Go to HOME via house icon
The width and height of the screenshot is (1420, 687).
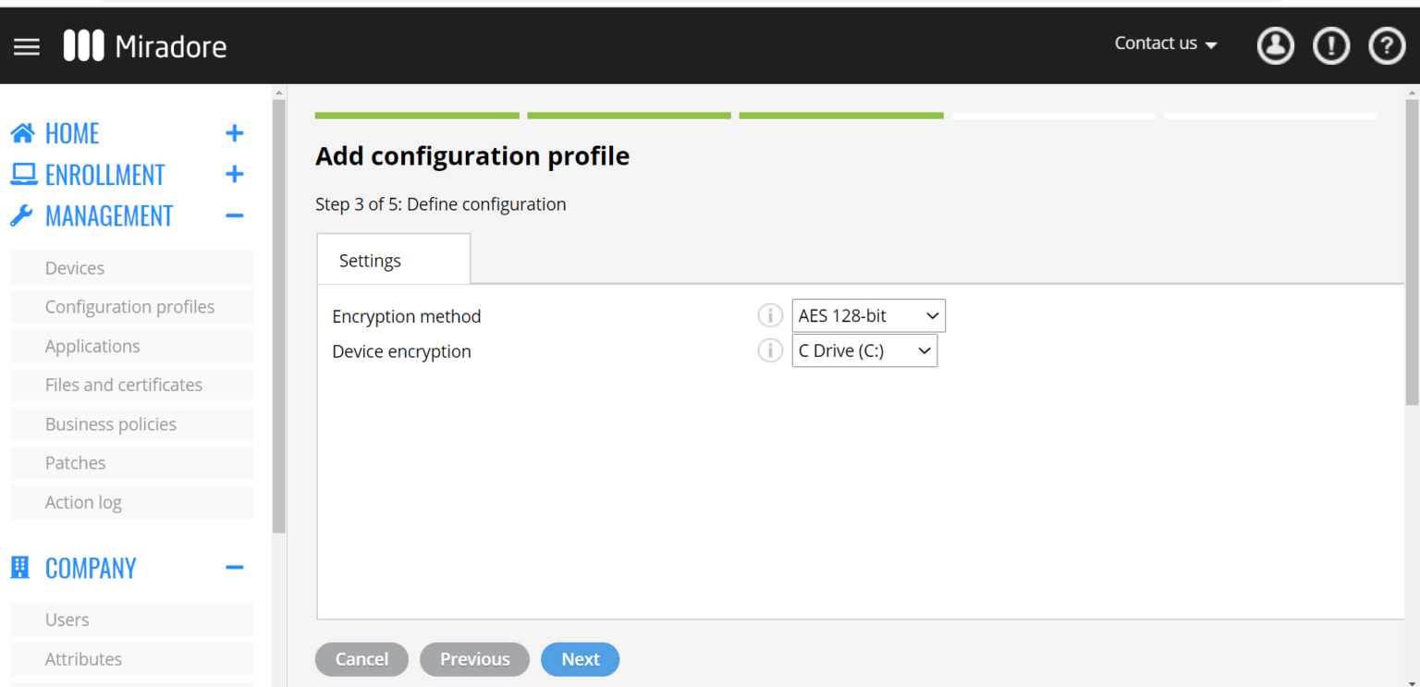22,133
